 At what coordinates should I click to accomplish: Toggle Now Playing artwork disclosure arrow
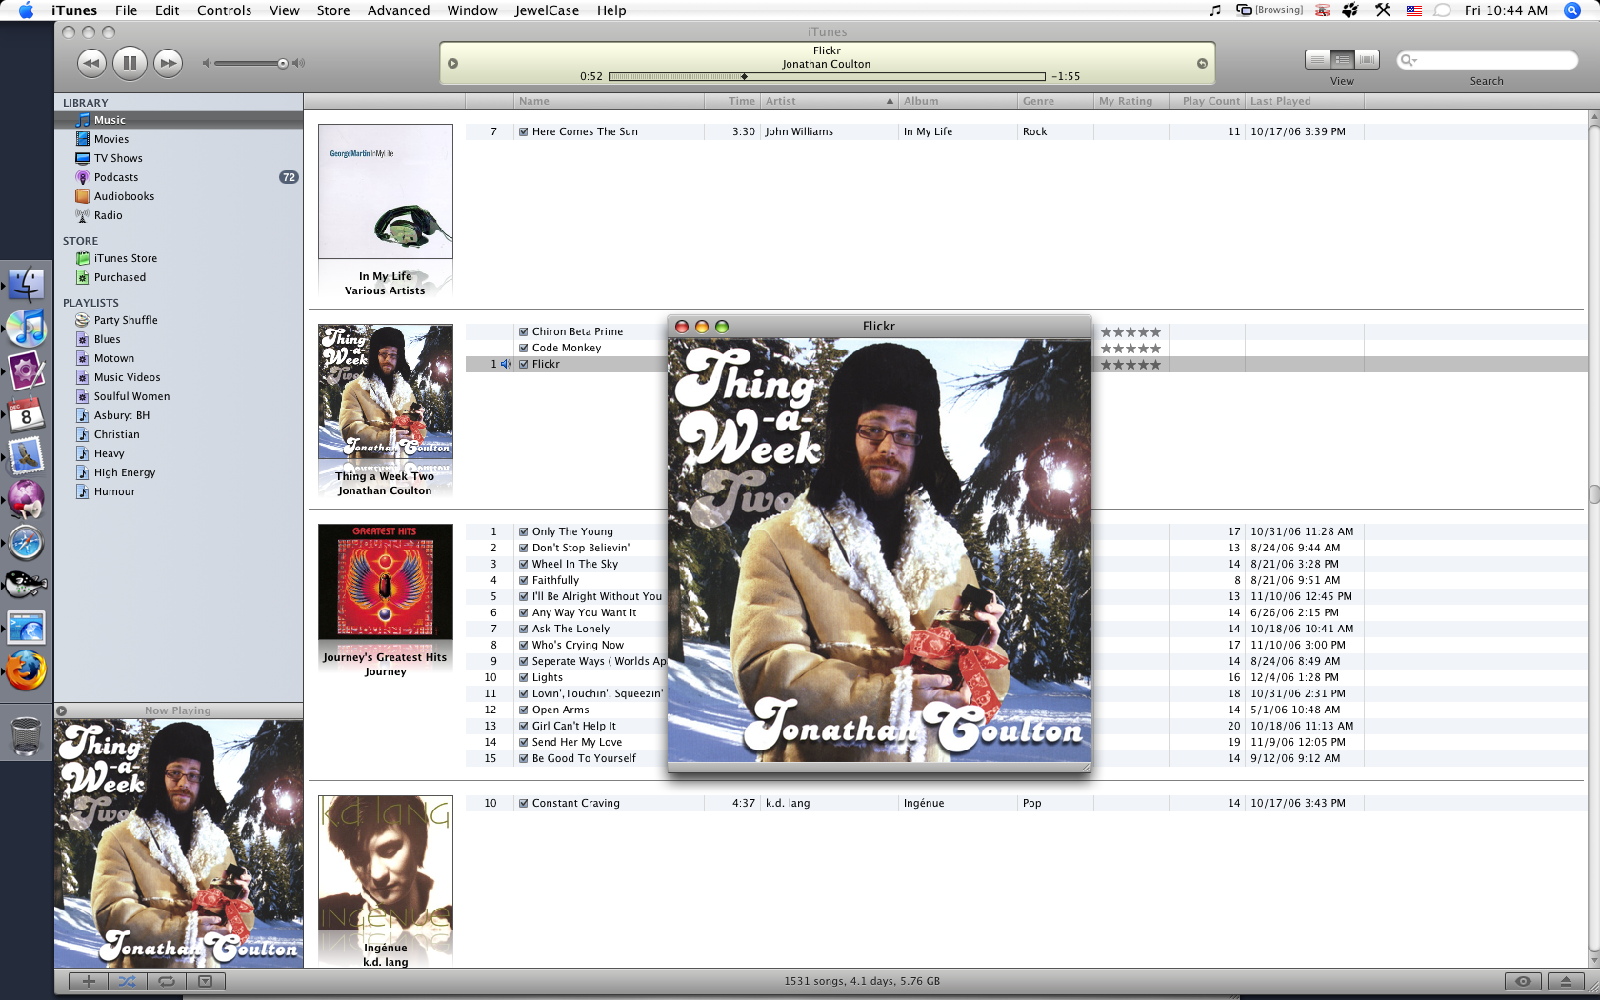point(62,710)
